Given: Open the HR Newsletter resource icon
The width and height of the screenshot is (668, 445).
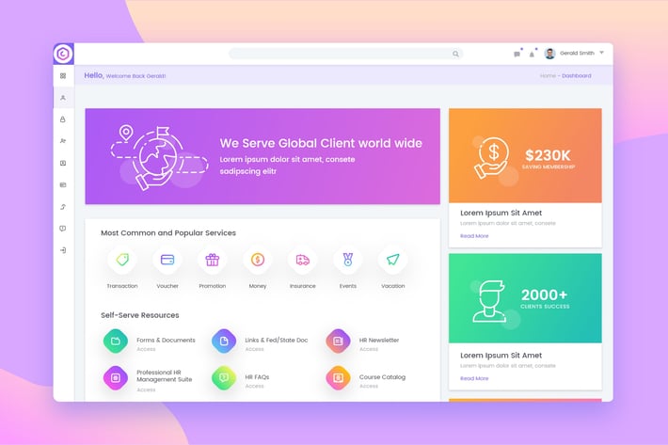Looking at the screenshot, I should tap(339, 342).
